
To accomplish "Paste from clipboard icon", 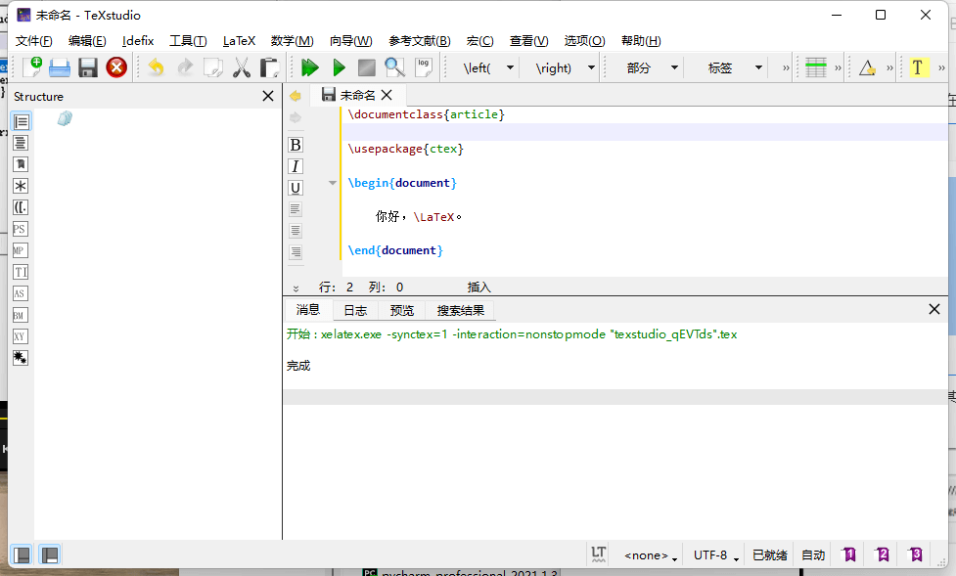I will [x=269, y=67].
